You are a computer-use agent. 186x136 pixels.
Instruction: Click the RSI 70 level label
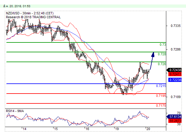(179, 113)
